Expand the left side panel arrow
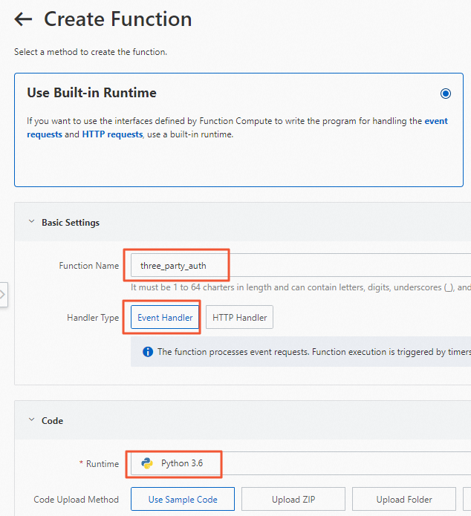Viewport: 471px width, 516px height. (x=3, y=295)
